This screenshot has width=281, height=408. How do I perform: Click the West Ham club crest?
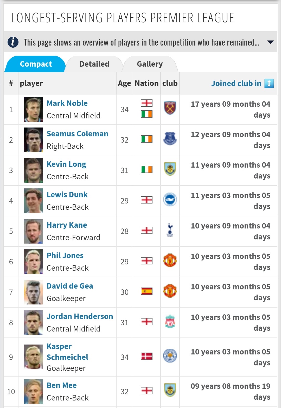(x=170, y=108)
